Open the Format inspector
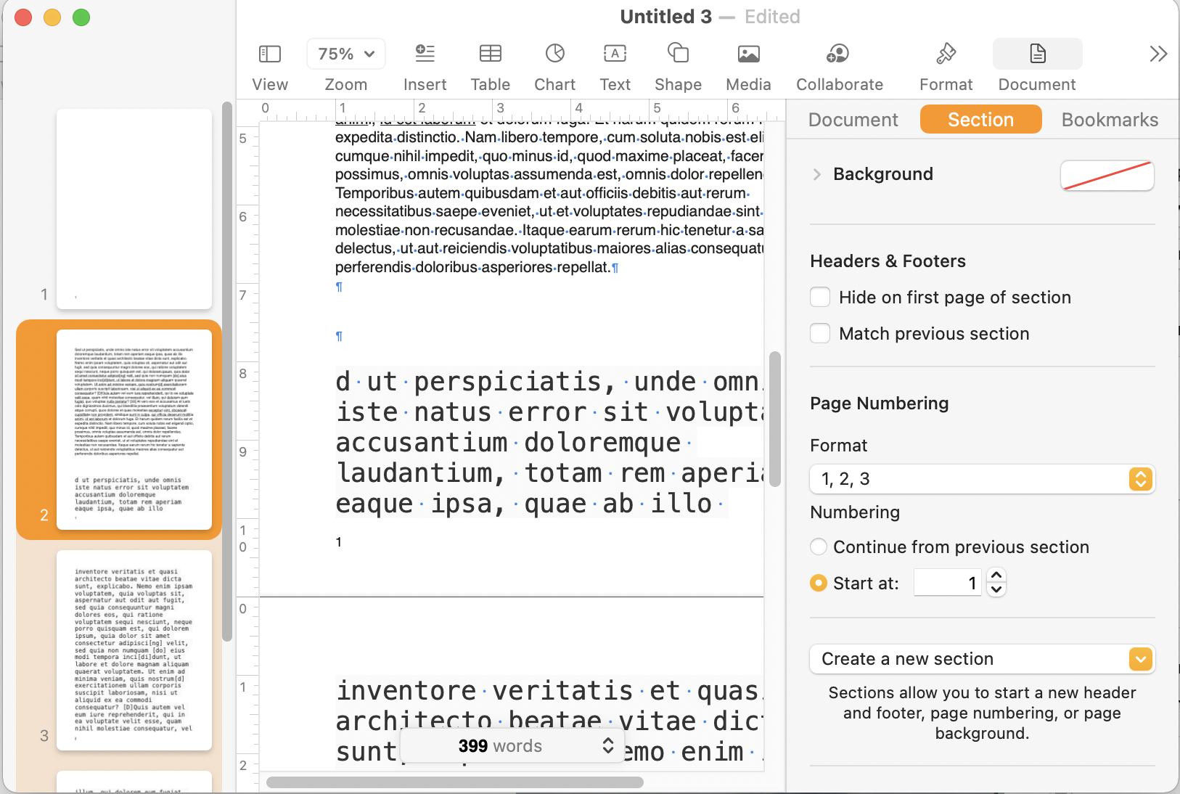Image resolution: width=1180 pixels, height=794 pixels. click(x=946, y=54)
